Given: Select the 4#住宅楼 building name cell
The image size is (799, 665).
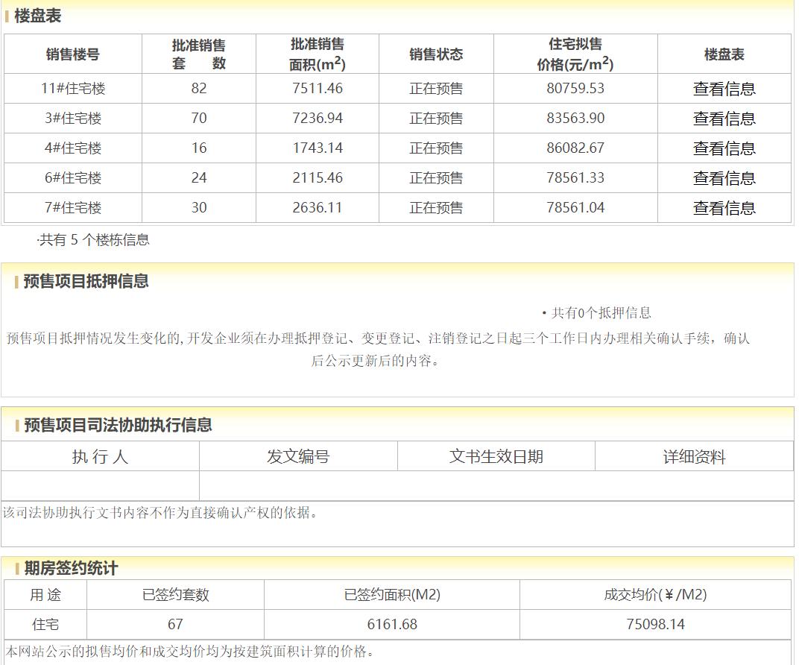Looking at the screenshot, I should [73, 148].
